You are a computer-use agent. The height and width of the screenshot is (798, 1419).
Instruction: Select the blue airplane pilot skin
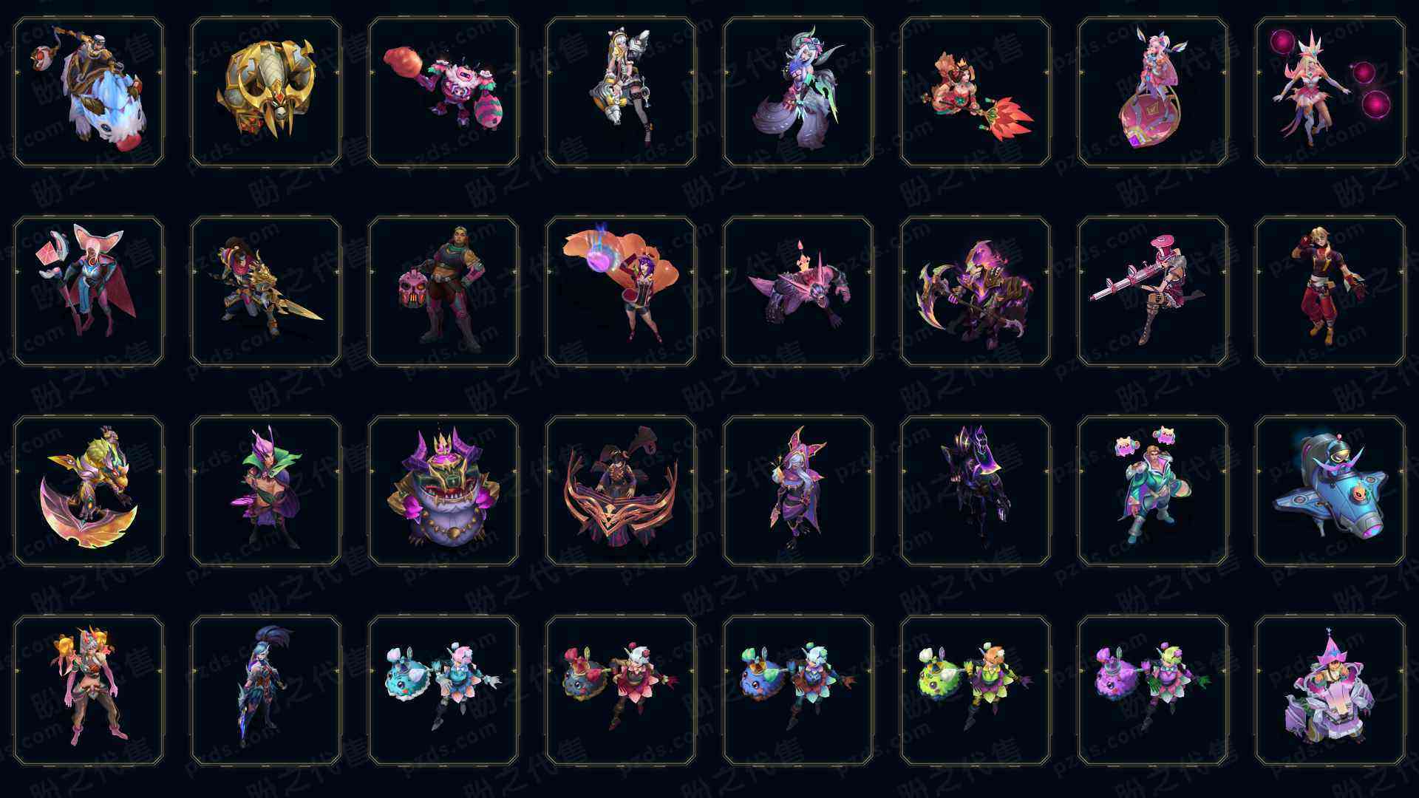pos(1330,491)
